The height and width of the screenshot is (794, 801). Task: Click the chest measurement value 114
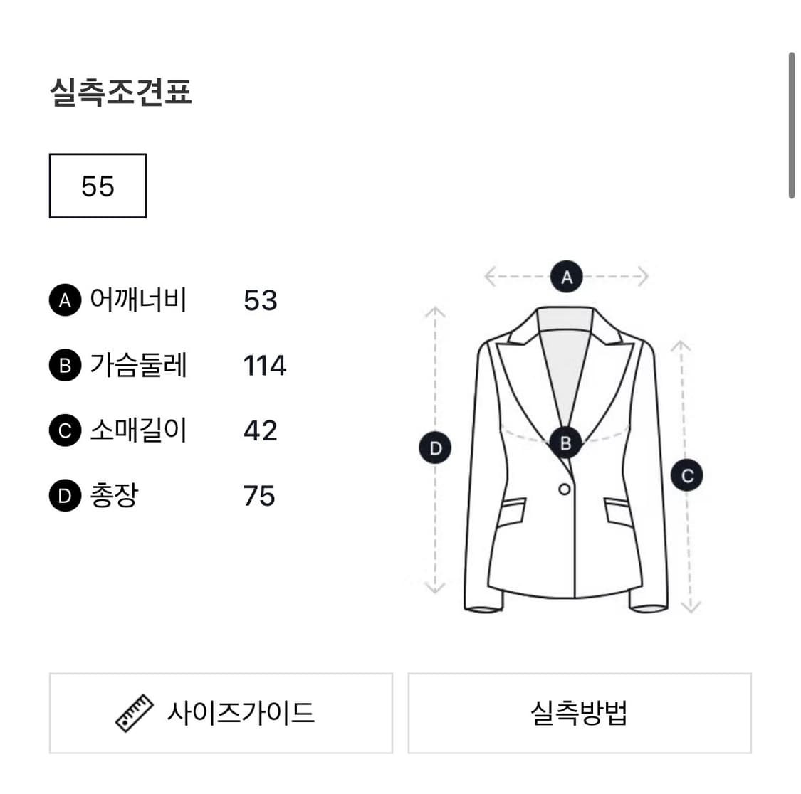[265, 365]
